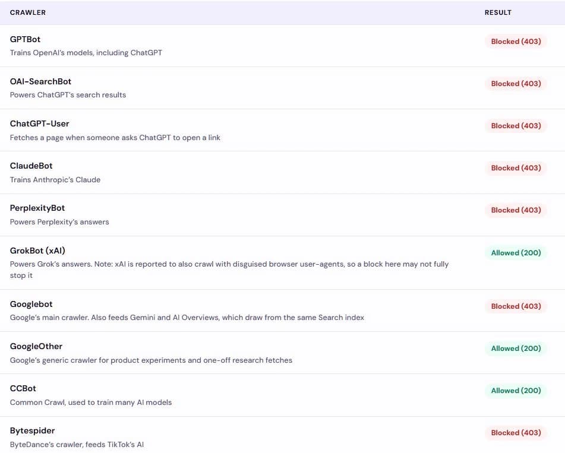Click CCBot's Allowed (200) badge
The image size is (565, 453).
pyautogui.click(x=516, y=390)
